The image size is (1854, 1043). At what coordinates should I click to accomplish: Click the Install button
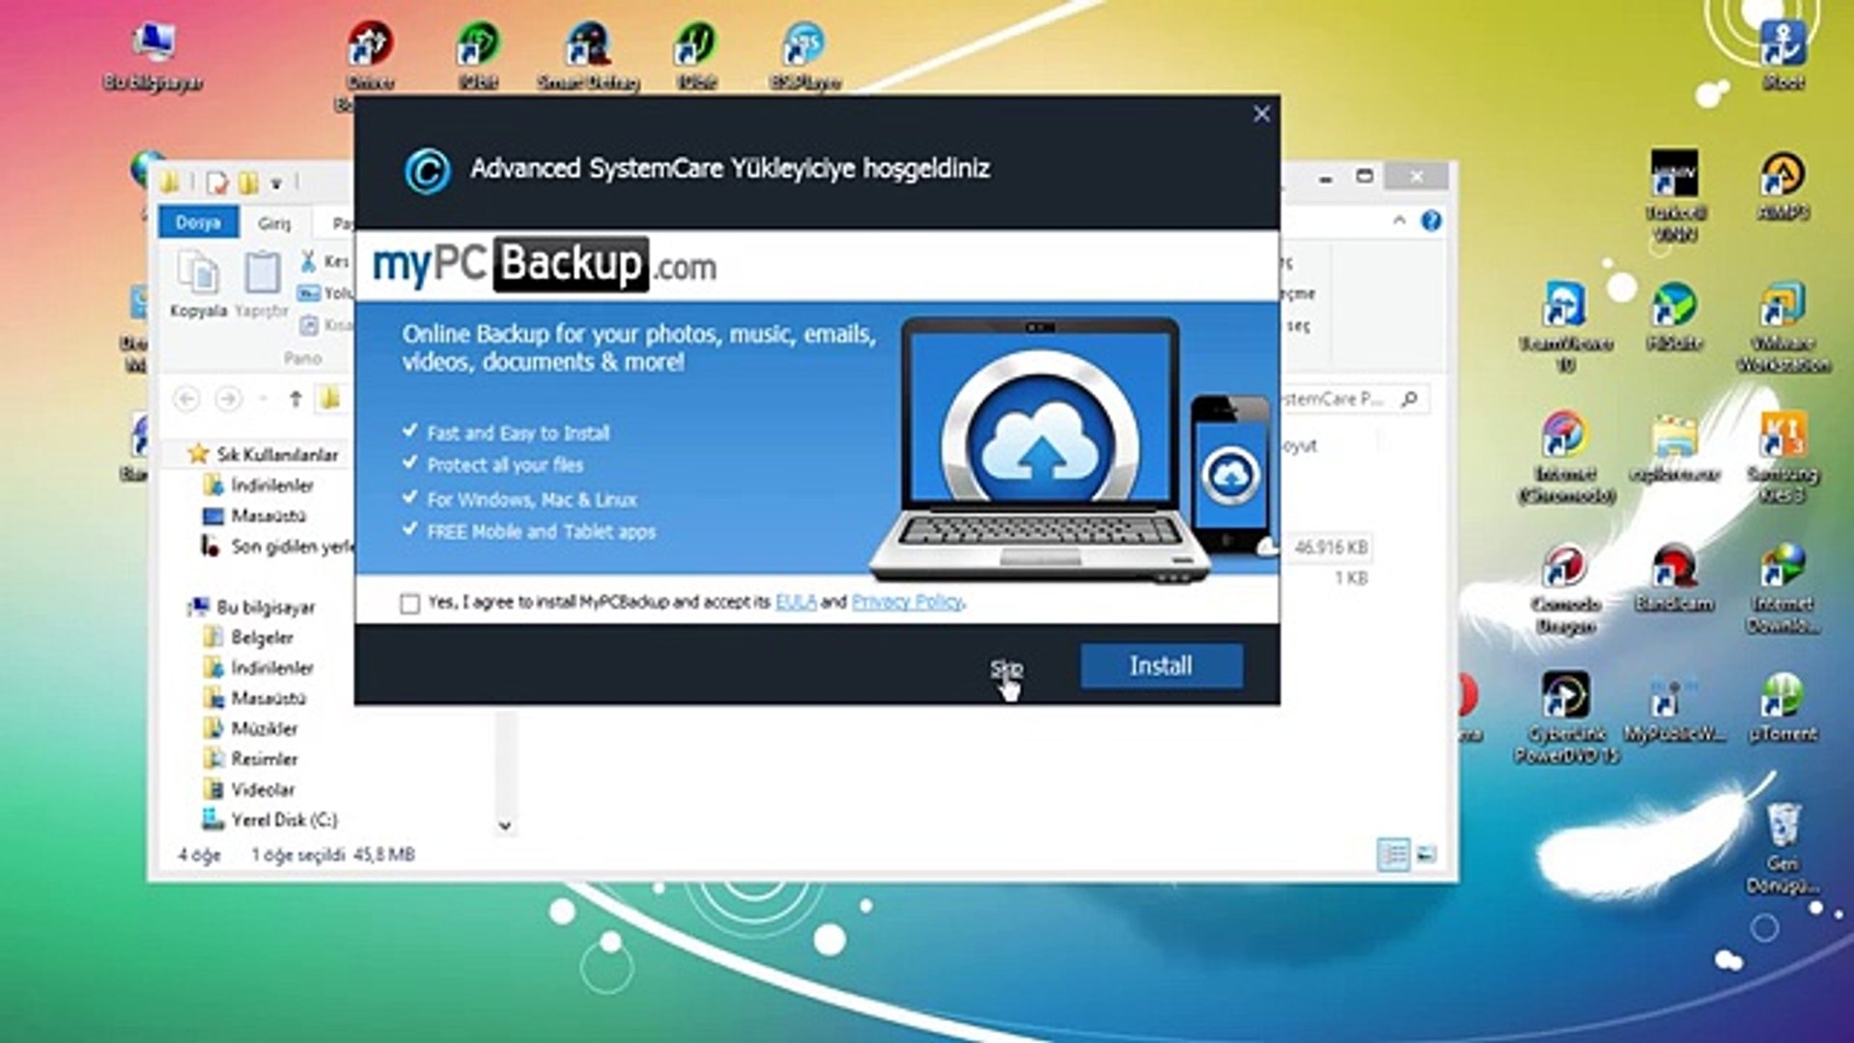tap(1161, 666)
